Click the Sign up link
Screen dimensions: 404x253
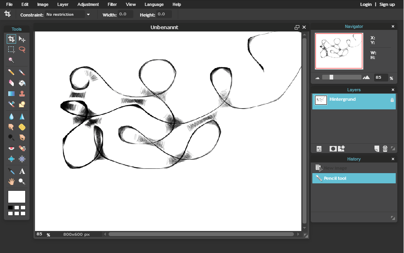pos(387,4)
